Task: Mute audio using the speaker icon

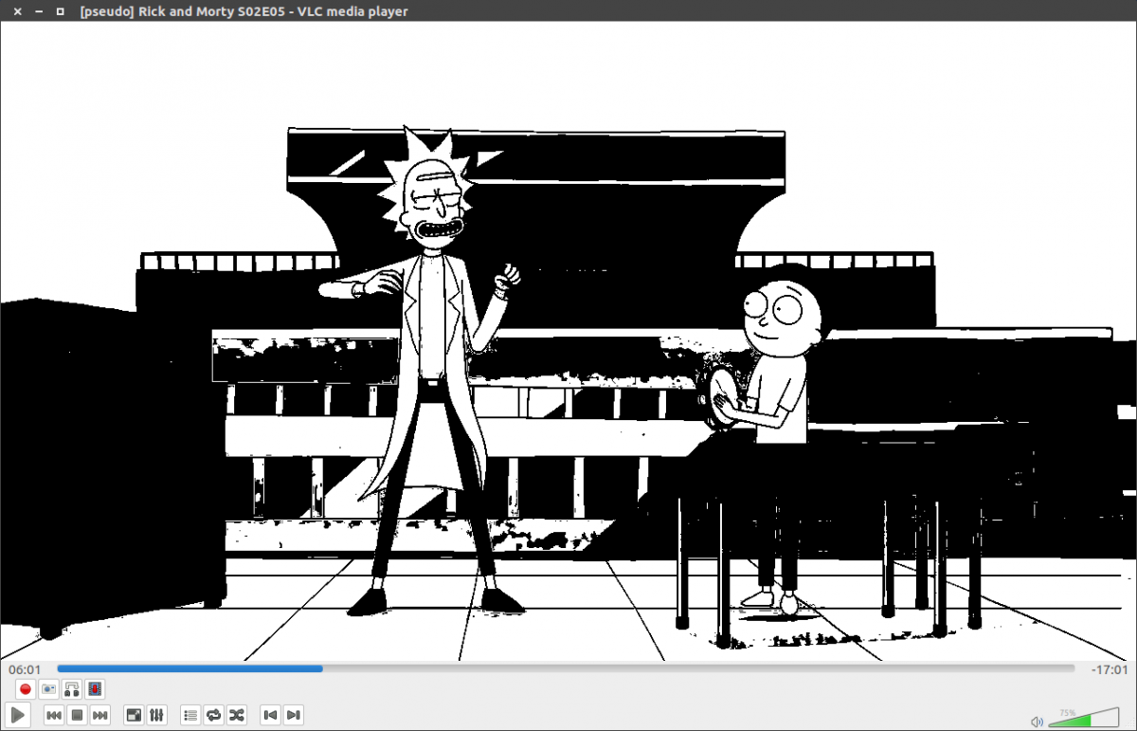Action: [x=1038, y=722]
